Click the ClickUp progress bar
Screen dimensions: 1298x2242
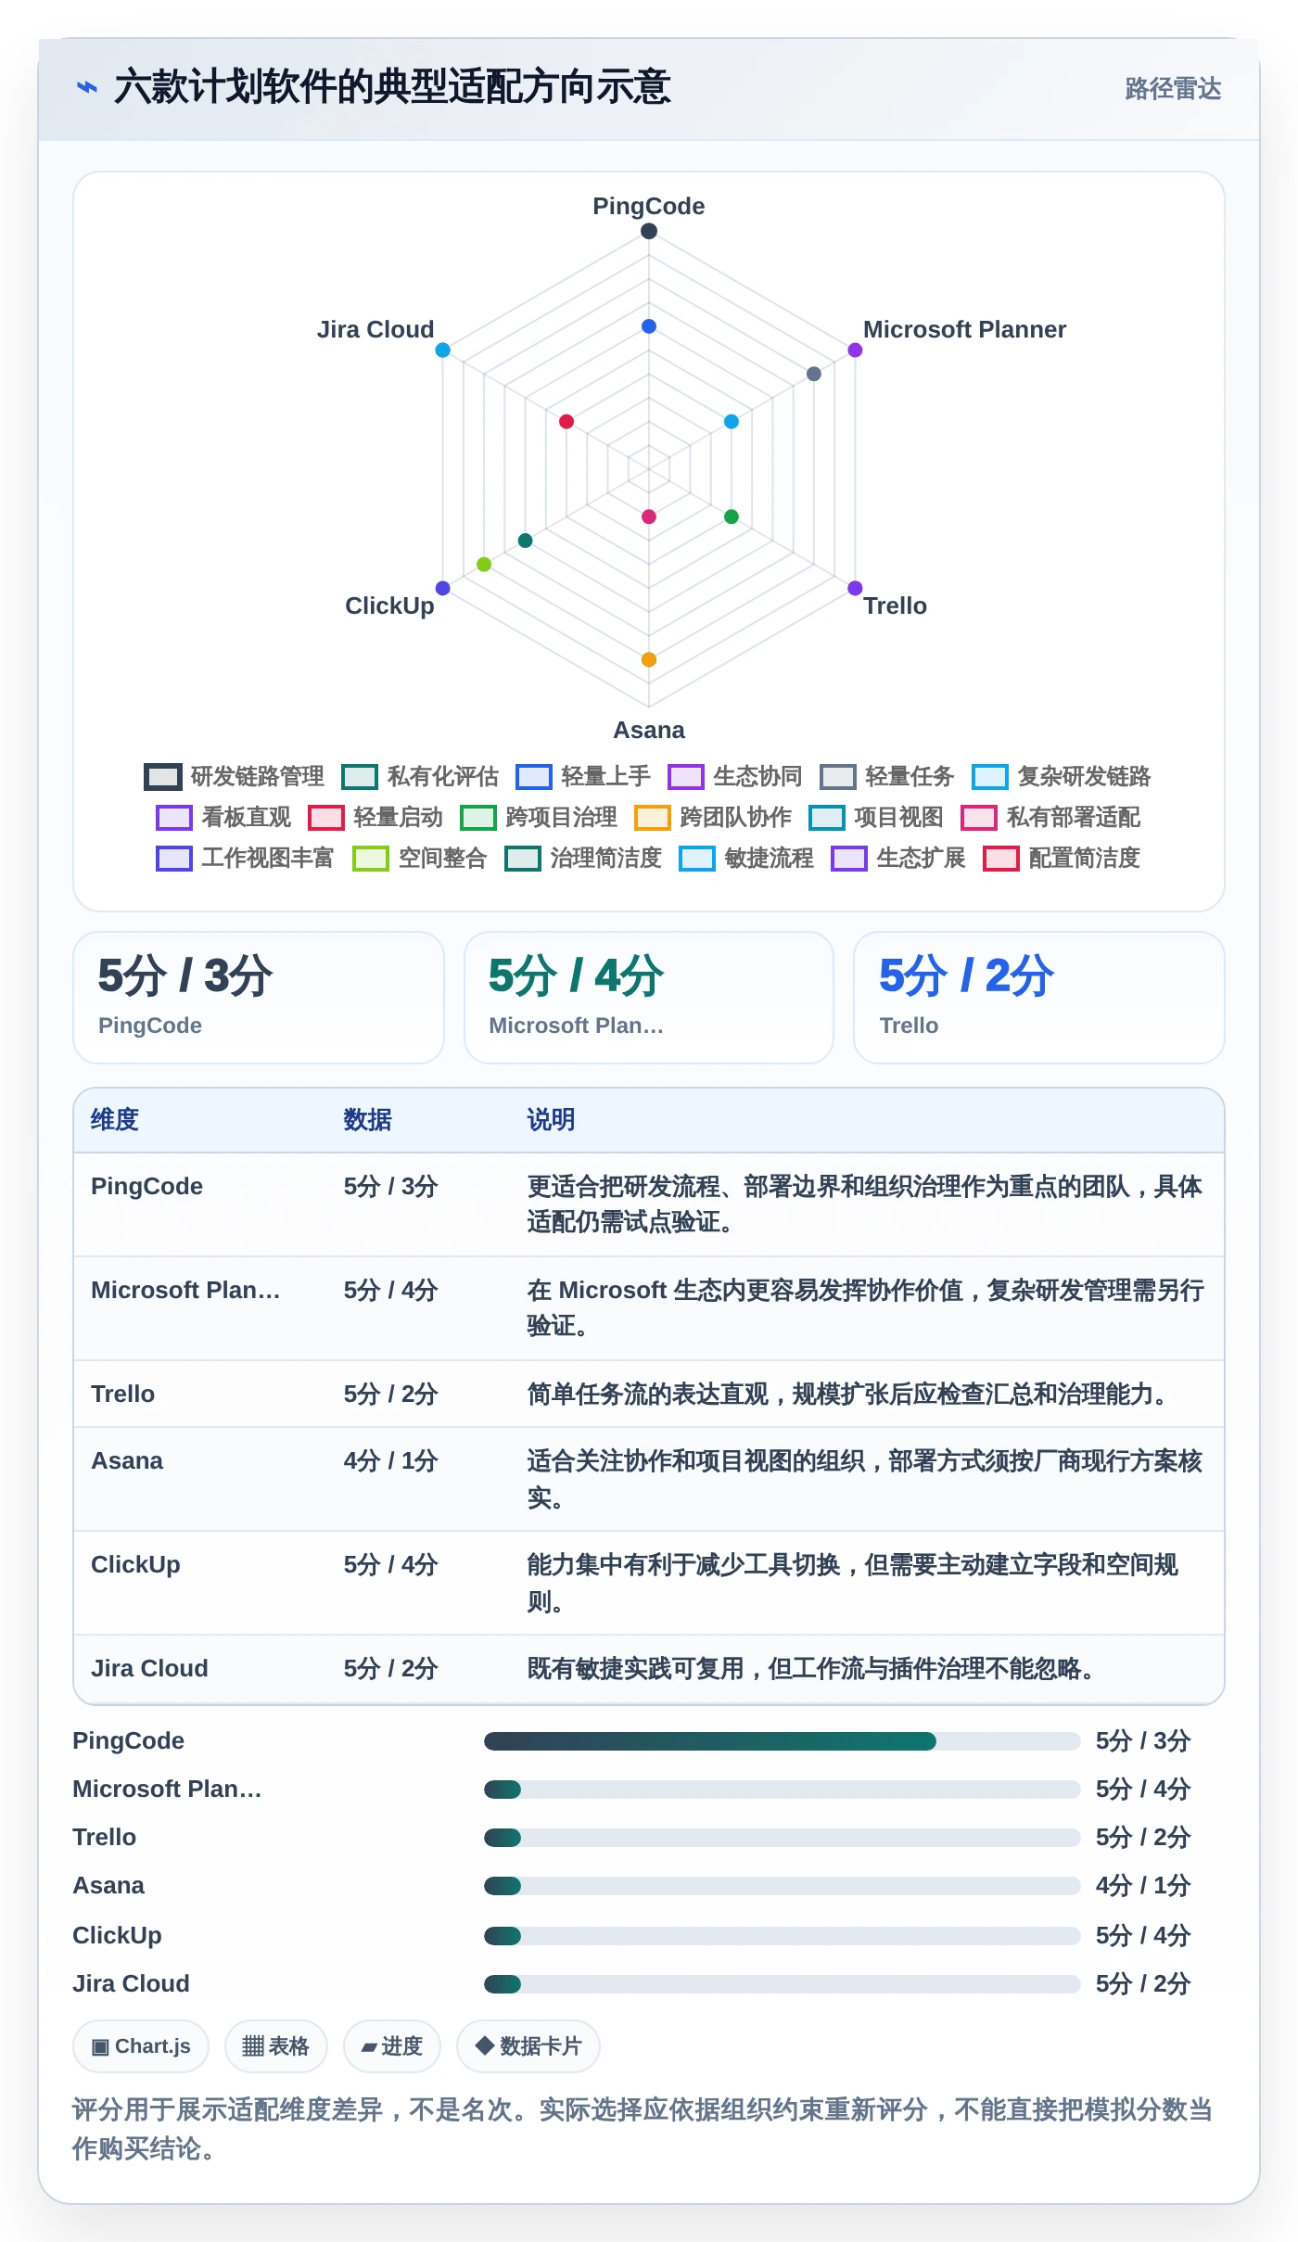(782, 1935)
